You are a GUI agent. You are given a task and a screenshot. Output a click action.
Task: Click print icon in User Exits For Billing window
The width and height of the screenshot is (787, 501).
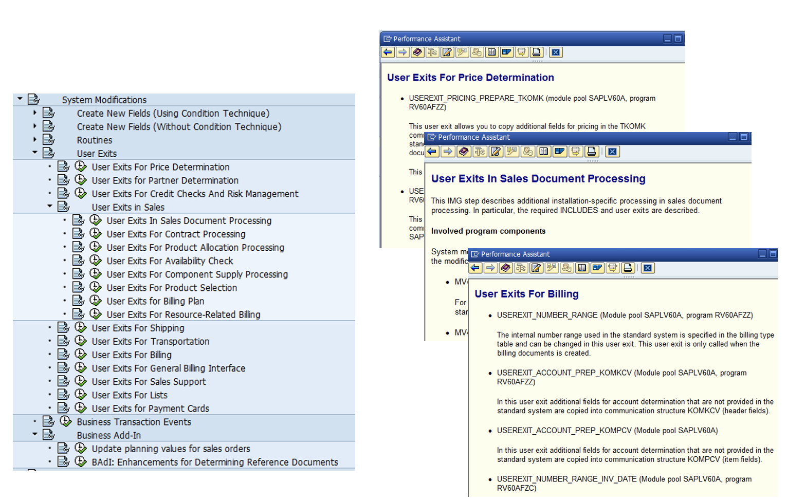point(628,268)
